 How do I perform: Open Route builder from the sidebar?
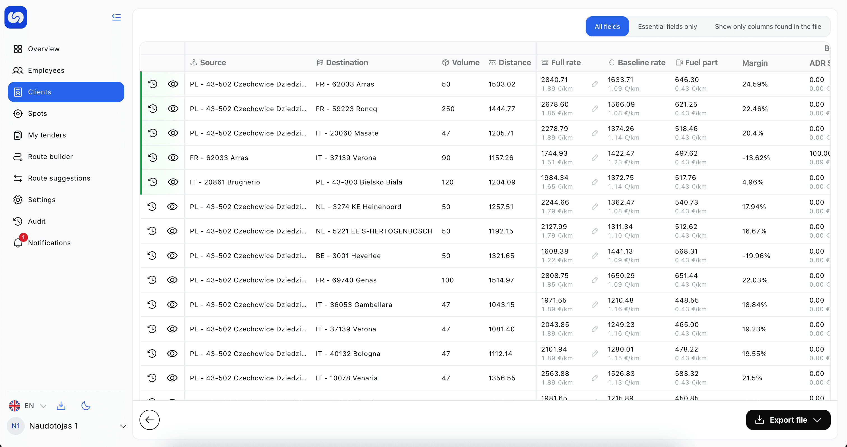tap(66, 157)
